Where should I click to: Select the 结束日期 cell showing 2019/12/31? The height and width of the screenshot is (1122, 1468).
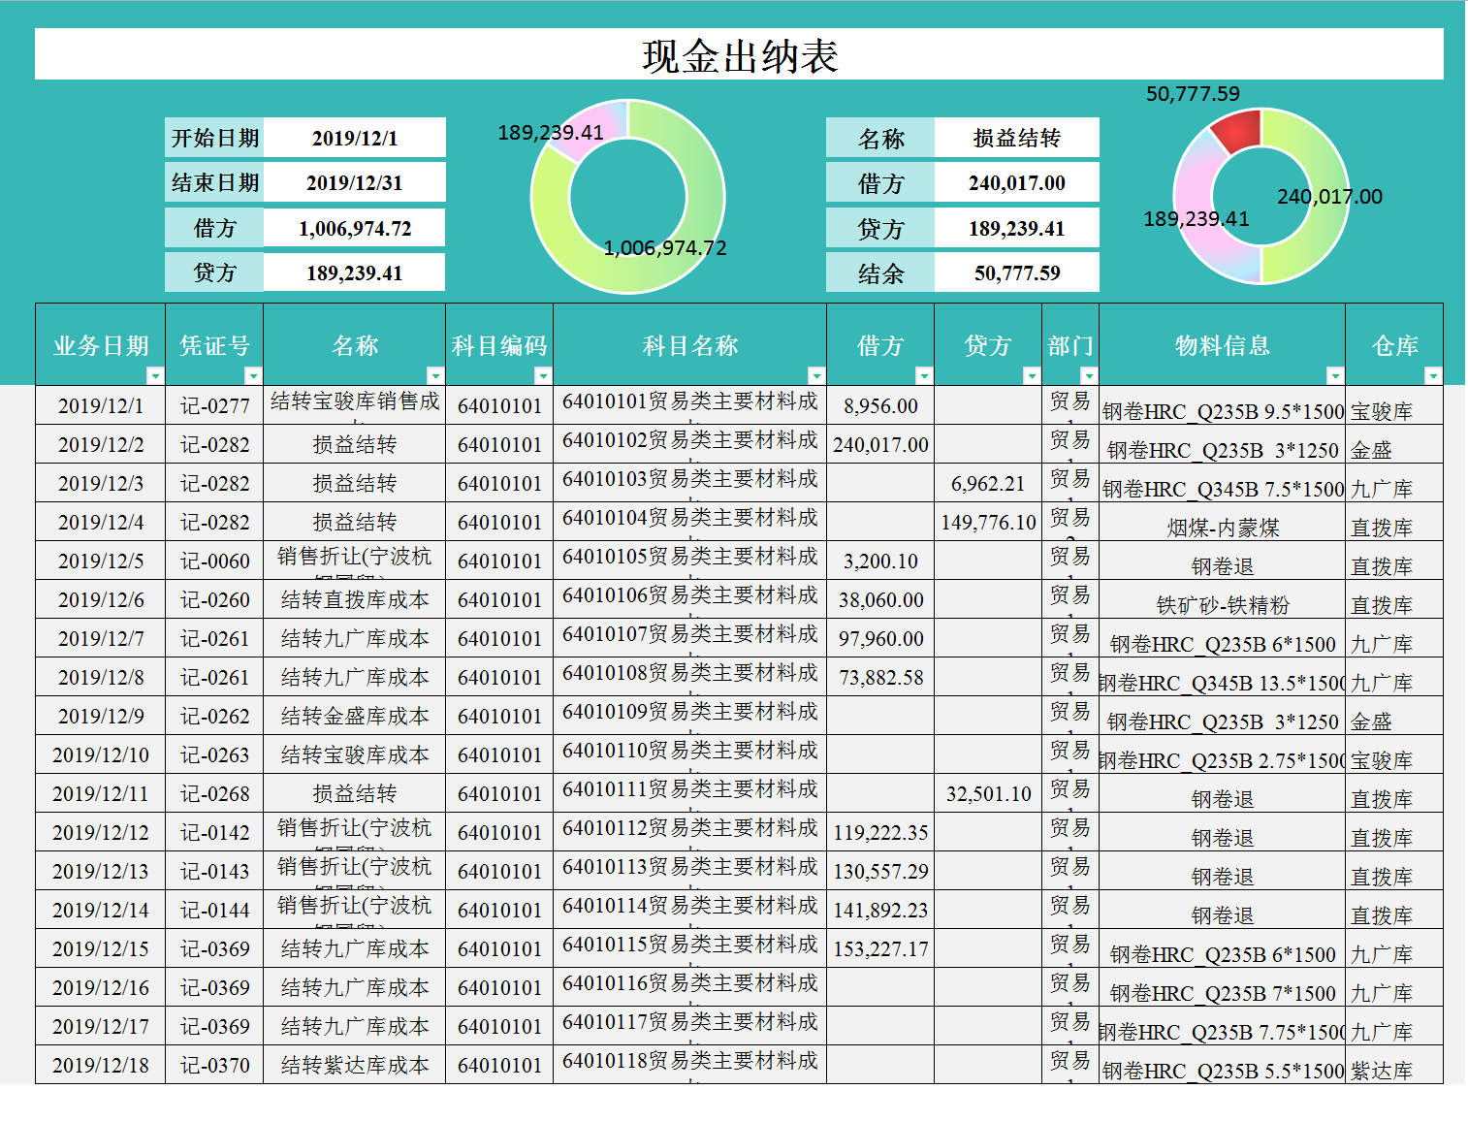coord(353,181)
